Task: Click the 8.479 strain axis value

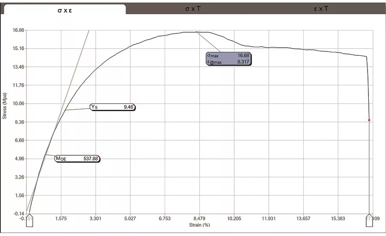Action: tap(199, 218)
